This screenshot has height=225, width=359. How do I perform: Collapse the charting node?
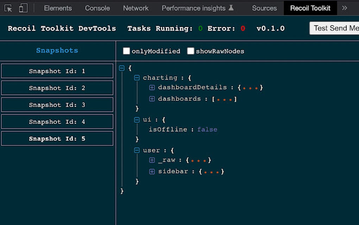(x=137, y=78)
